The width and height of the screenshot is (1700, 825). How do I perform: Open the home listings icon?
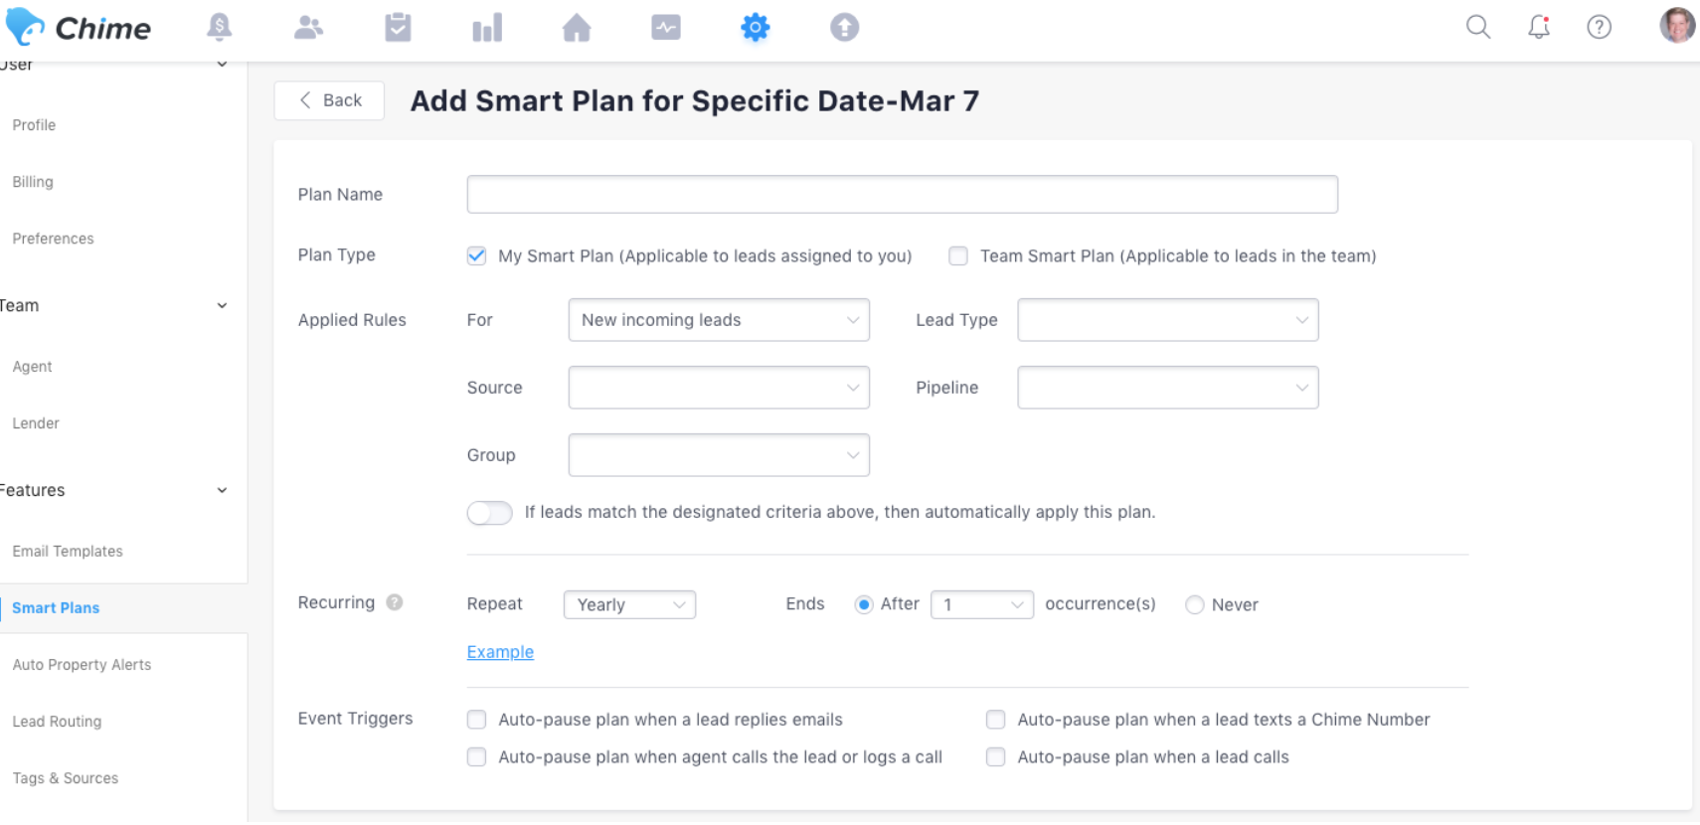point(577,27)
